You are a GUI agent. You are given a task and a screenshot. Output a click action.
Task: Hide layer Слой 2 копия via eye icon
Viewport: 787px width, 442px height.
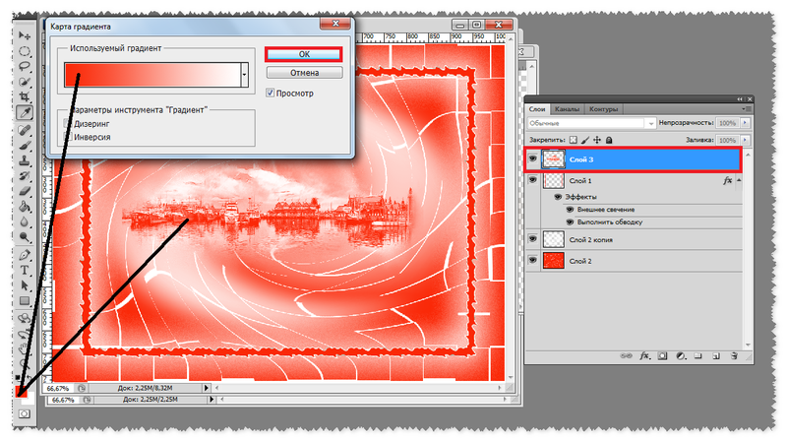click(532, 239)
